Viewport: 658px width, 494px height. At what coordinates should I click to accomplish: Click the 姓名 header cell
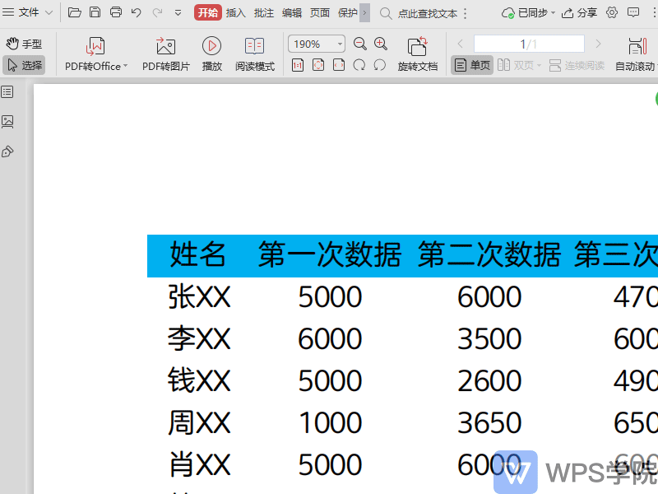point(197,254)
